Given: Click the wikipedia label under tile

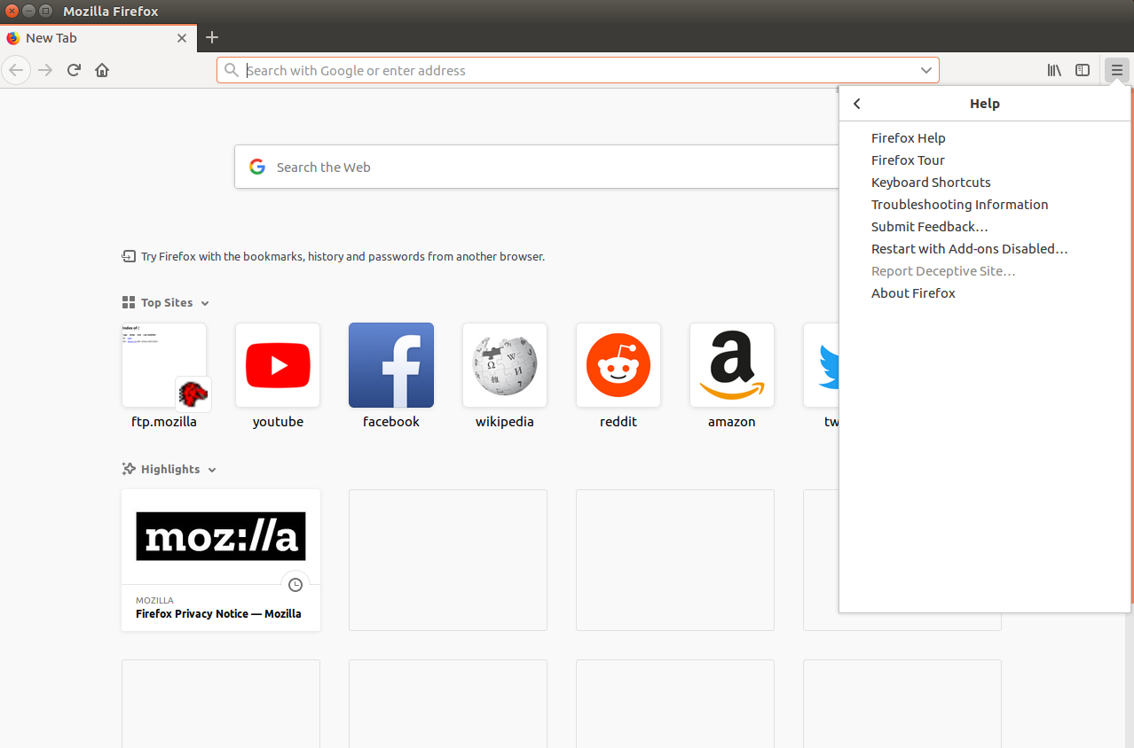Looking at the screenshot, I should tap(505, 422).
